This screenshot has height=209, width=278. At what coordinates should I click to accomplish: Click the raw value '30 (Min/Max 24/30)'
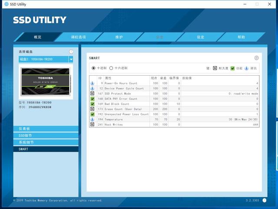tap(243, 119)
